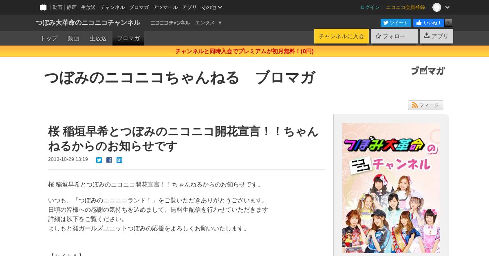Open アツマール link in top bar
The image size is (489, 256).
pyautogui.click(x=165, y=7)
